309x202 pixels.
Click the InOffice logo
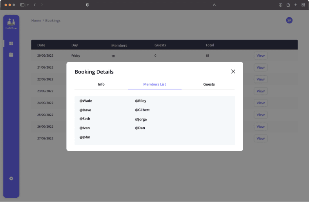[11, 24]
